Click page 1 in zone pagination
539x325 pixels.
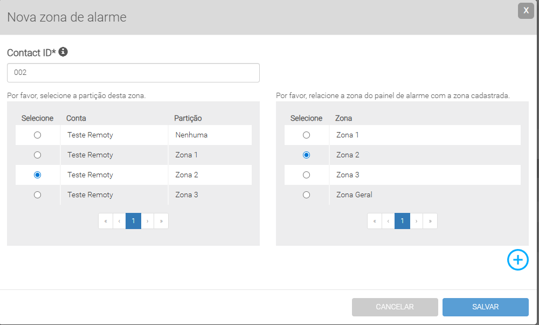402,221
